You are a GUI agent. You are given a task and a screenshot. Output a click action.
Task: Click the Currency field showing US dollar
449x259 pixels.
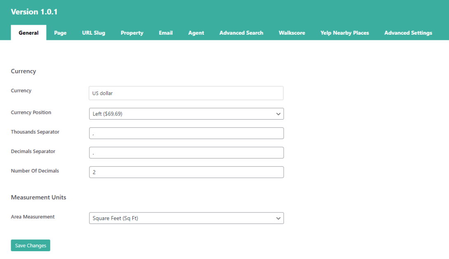pos(186,93)
